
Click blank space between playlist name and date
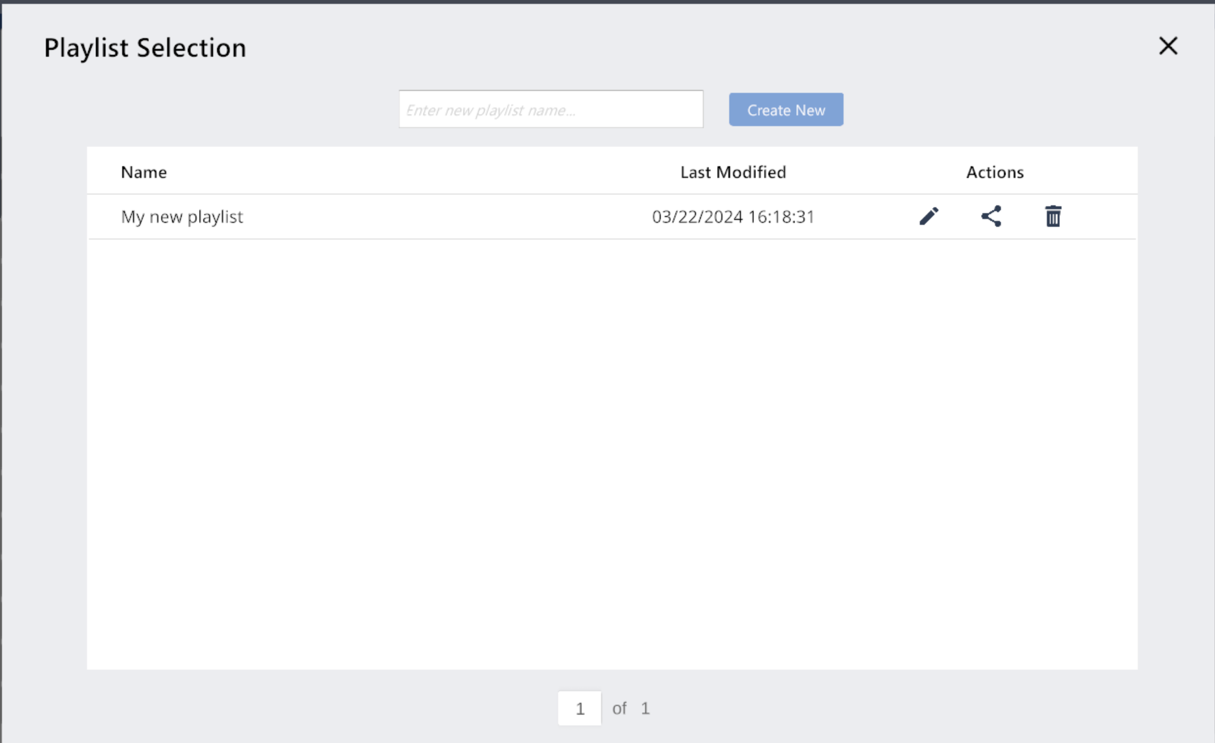point(444,217)
